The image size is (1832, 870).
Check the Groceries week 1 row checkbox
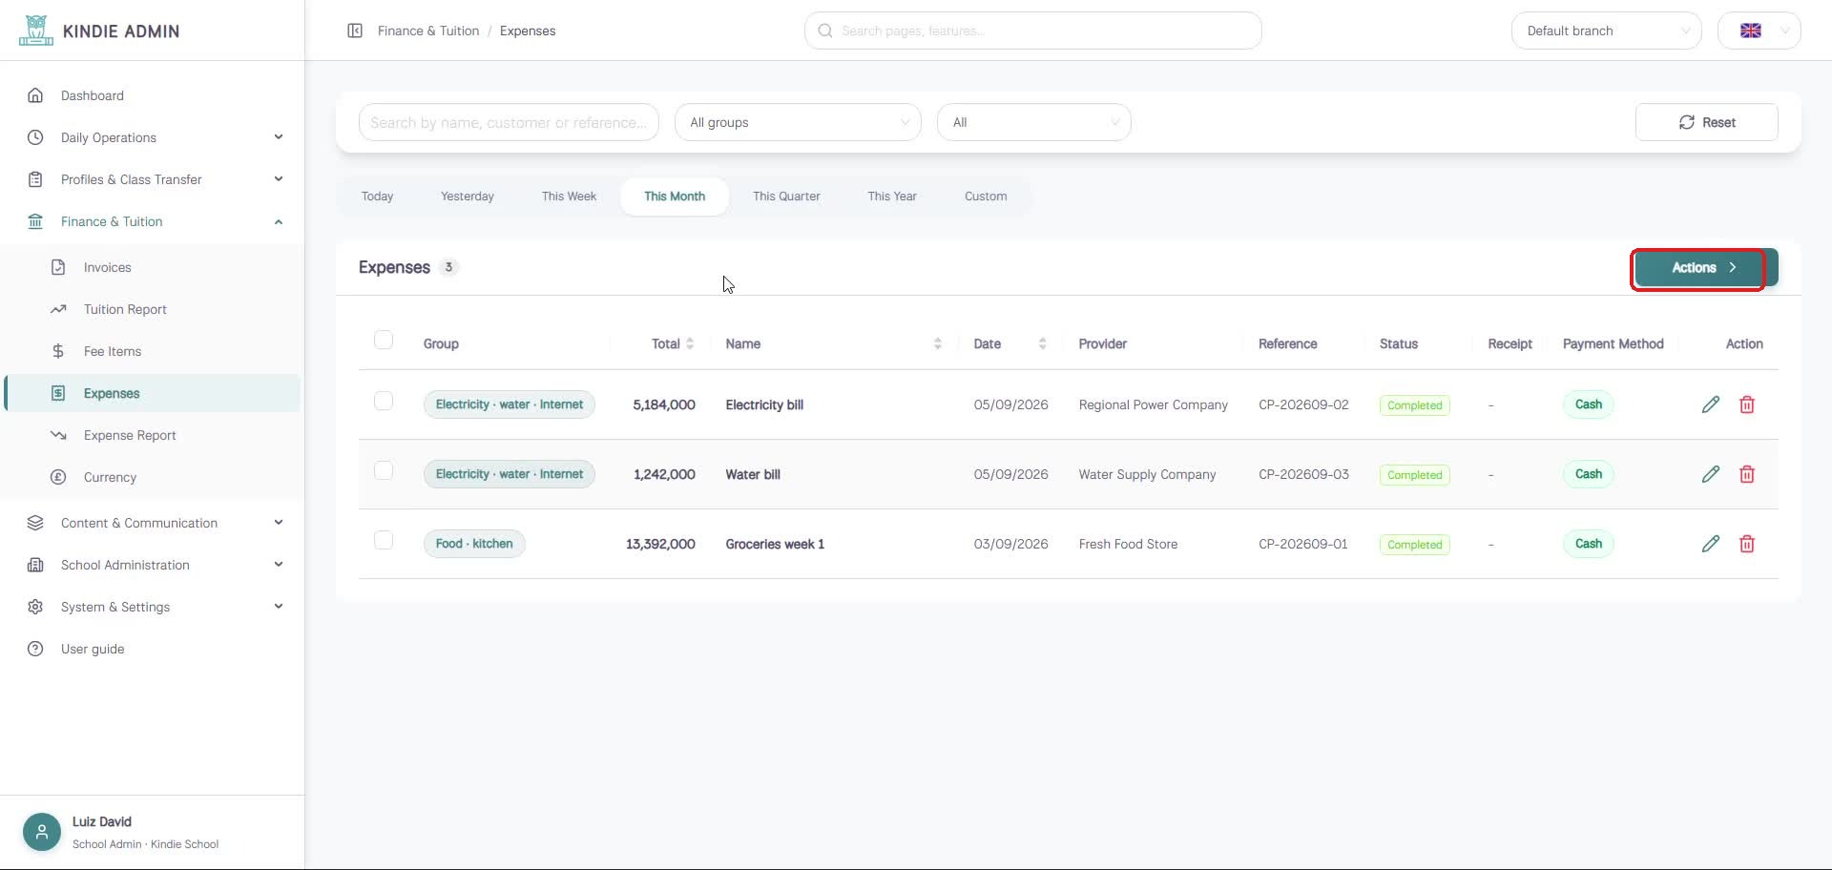(x=384, y=540)
